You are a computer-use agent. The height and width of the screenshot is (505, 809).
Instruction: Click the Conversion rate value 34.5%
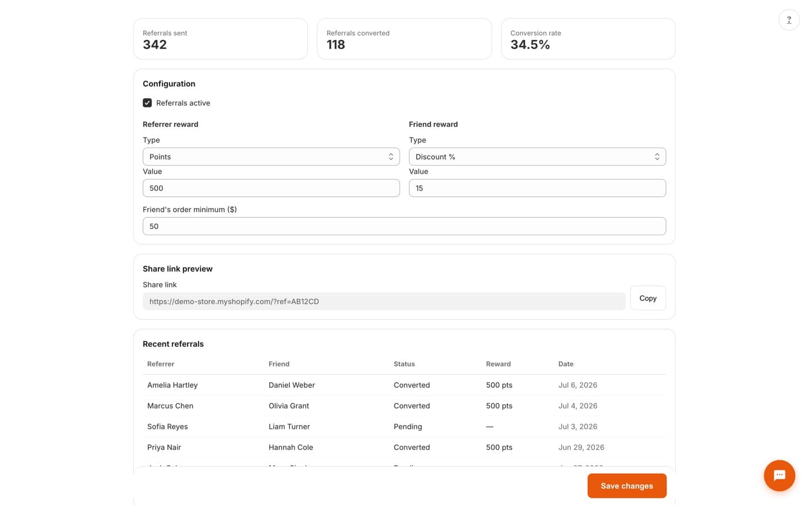tap(530, 45)
